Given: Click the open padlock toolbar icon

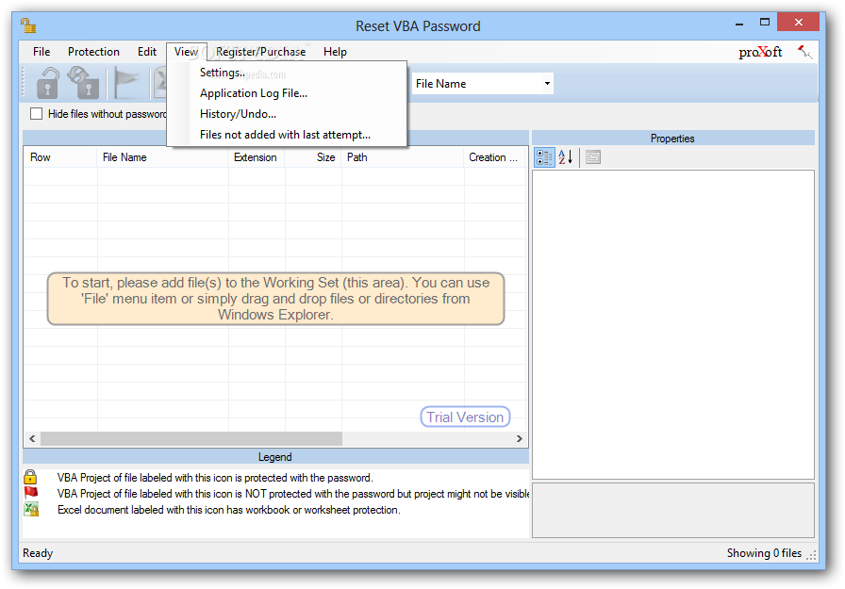Looking at the screenshot, I should [47, 83].
